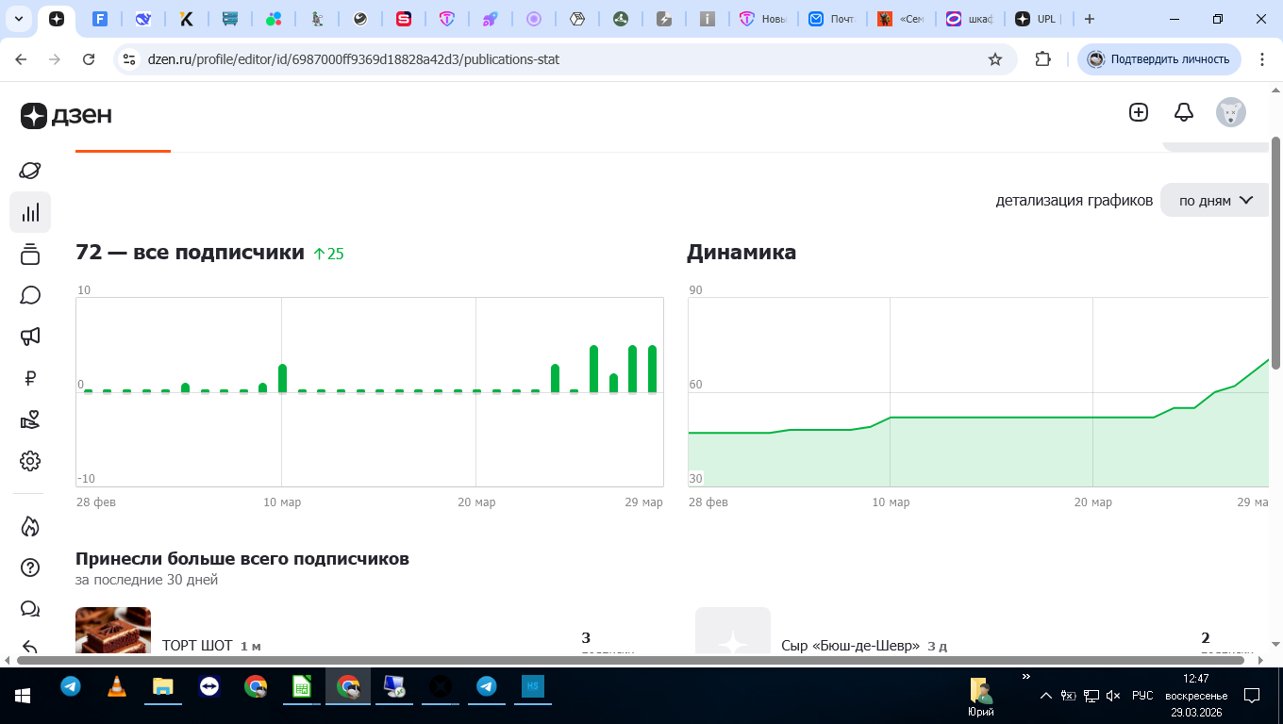Switch to the blue 'F' favicon tab
Screen dimensions: 1283x724
[x=99, y=19]
